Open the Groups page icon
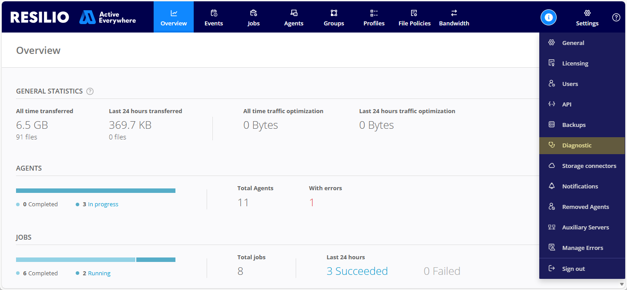 [334, 13]
